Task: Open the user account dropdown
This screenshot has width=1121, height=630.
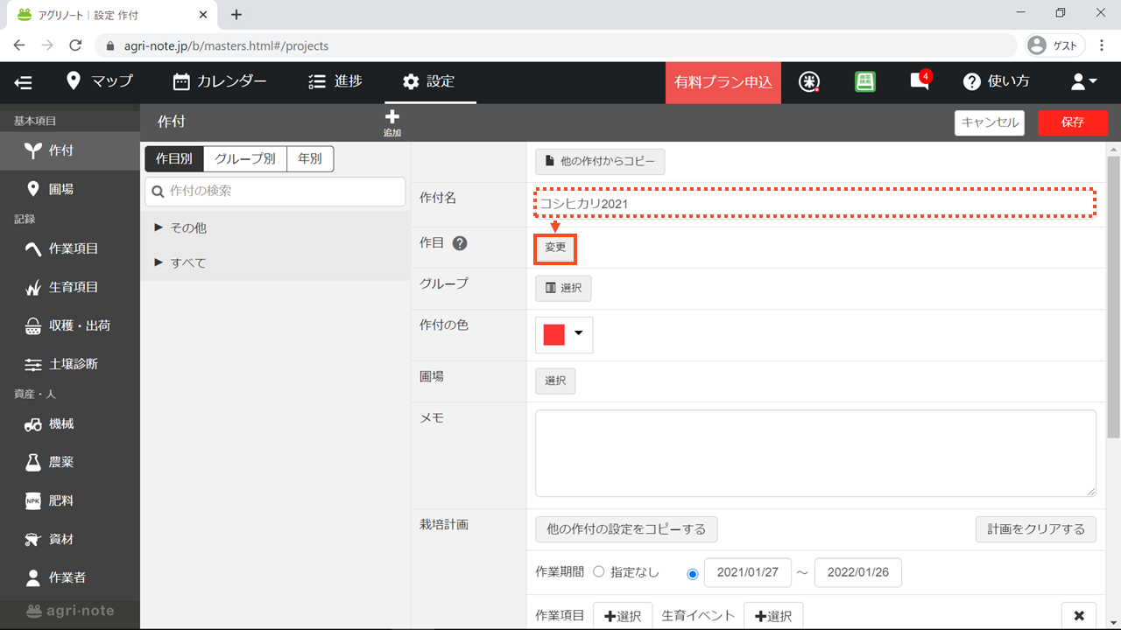Action: coord(1083,81)
